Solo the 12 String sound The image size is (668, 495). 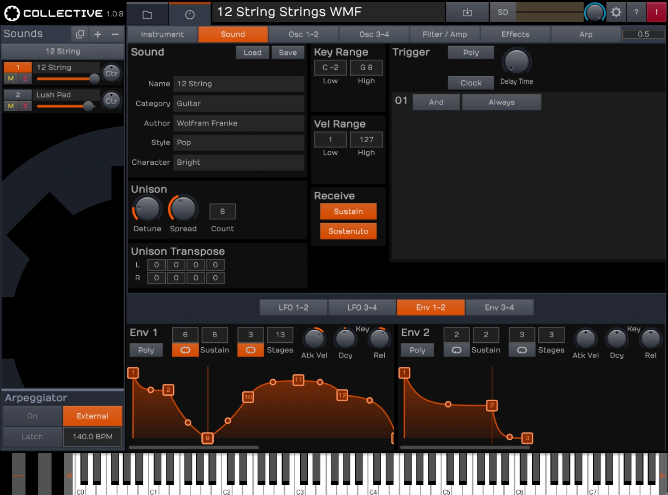tap(25, 78)
